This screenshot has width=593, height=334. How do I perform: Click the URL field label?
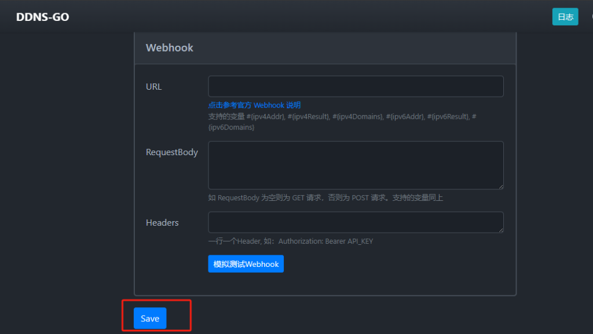(x=154, y=87)
